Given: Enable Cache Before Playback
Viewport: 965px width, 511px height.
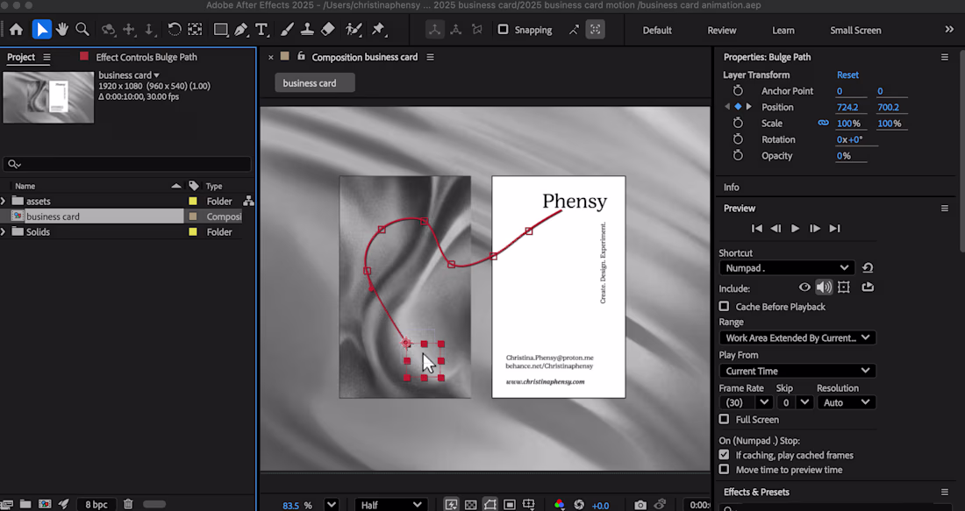Looking at the screenshot, I should coord(724,307).
